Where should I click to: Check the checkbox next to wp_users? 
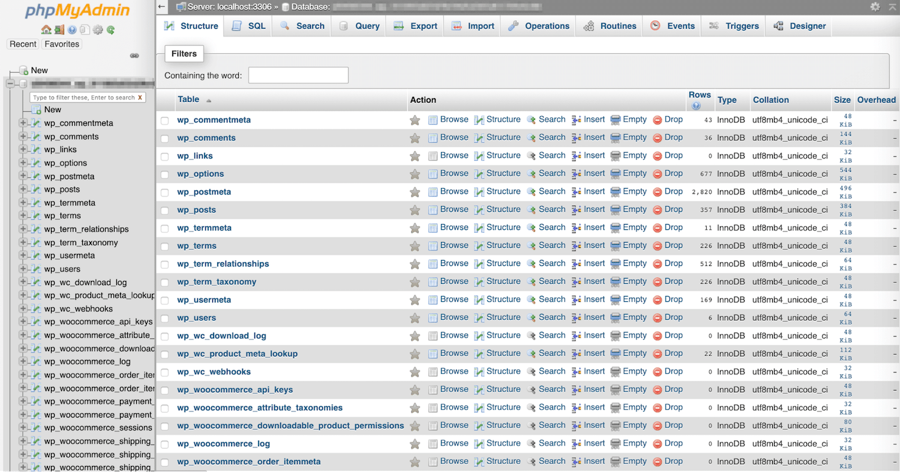(164, 317)
